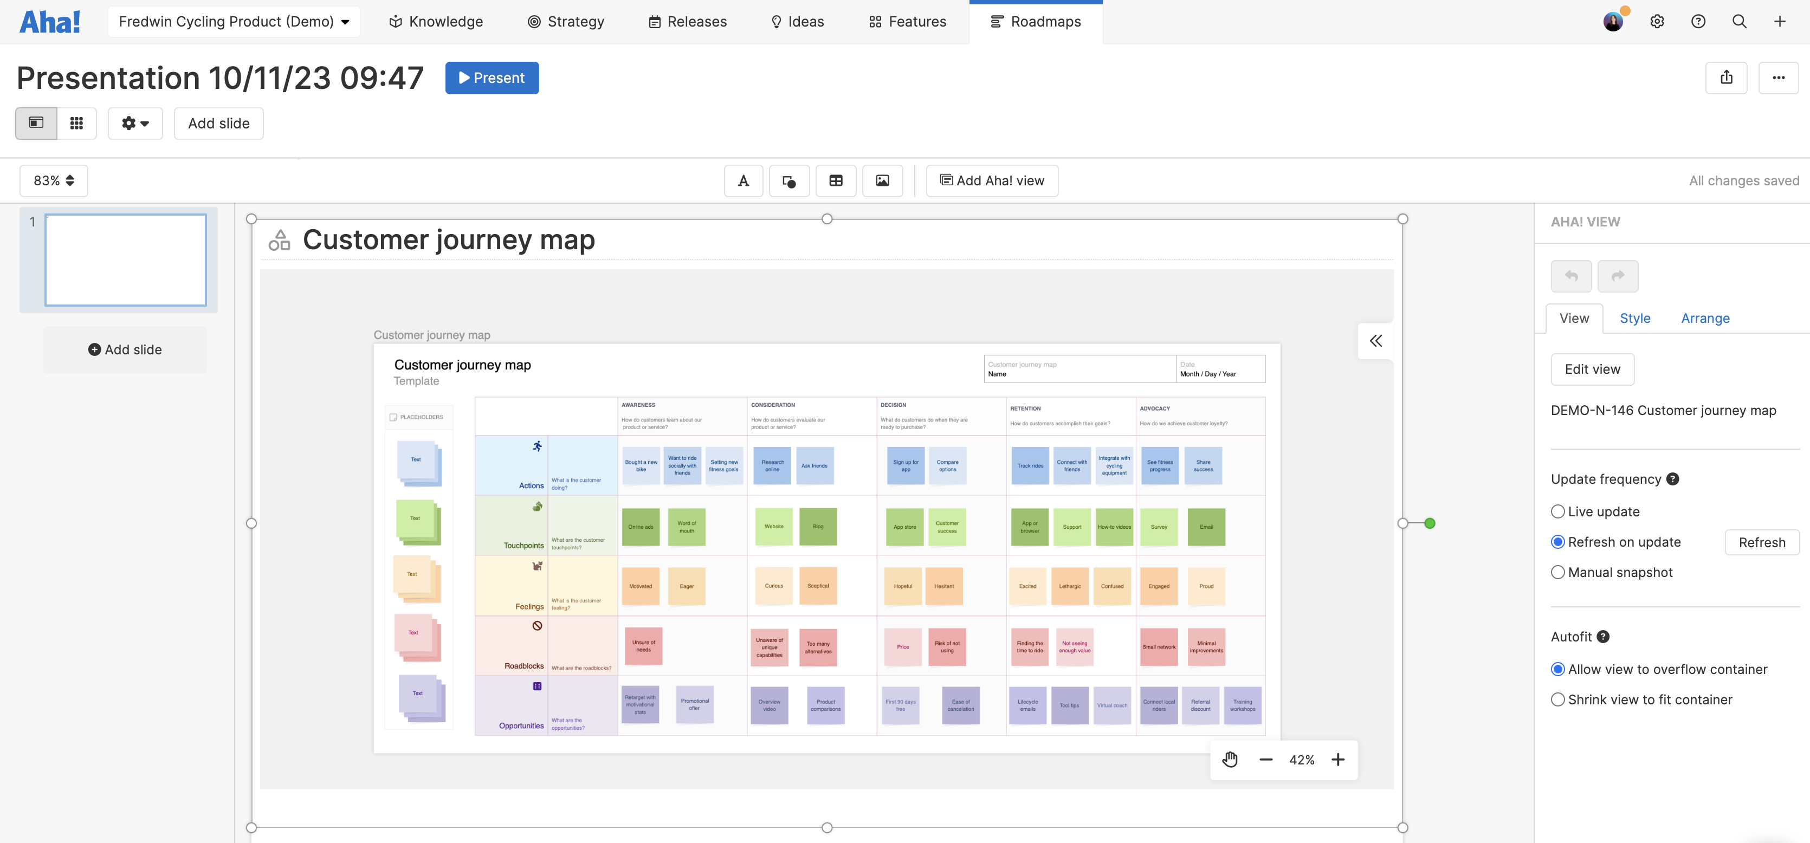Click the search magnifier icon
This screenshot has height=843, width=1810.
tap(1740, 22)
